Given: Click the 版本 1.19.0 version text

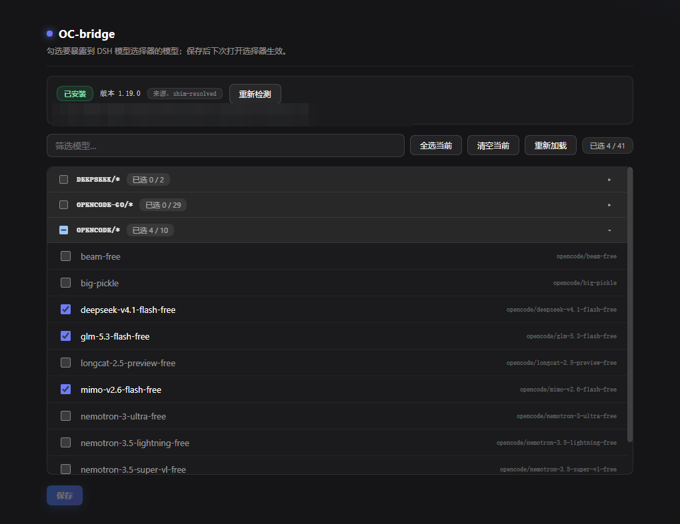Looking at the screenshot, I should [120, 93].
